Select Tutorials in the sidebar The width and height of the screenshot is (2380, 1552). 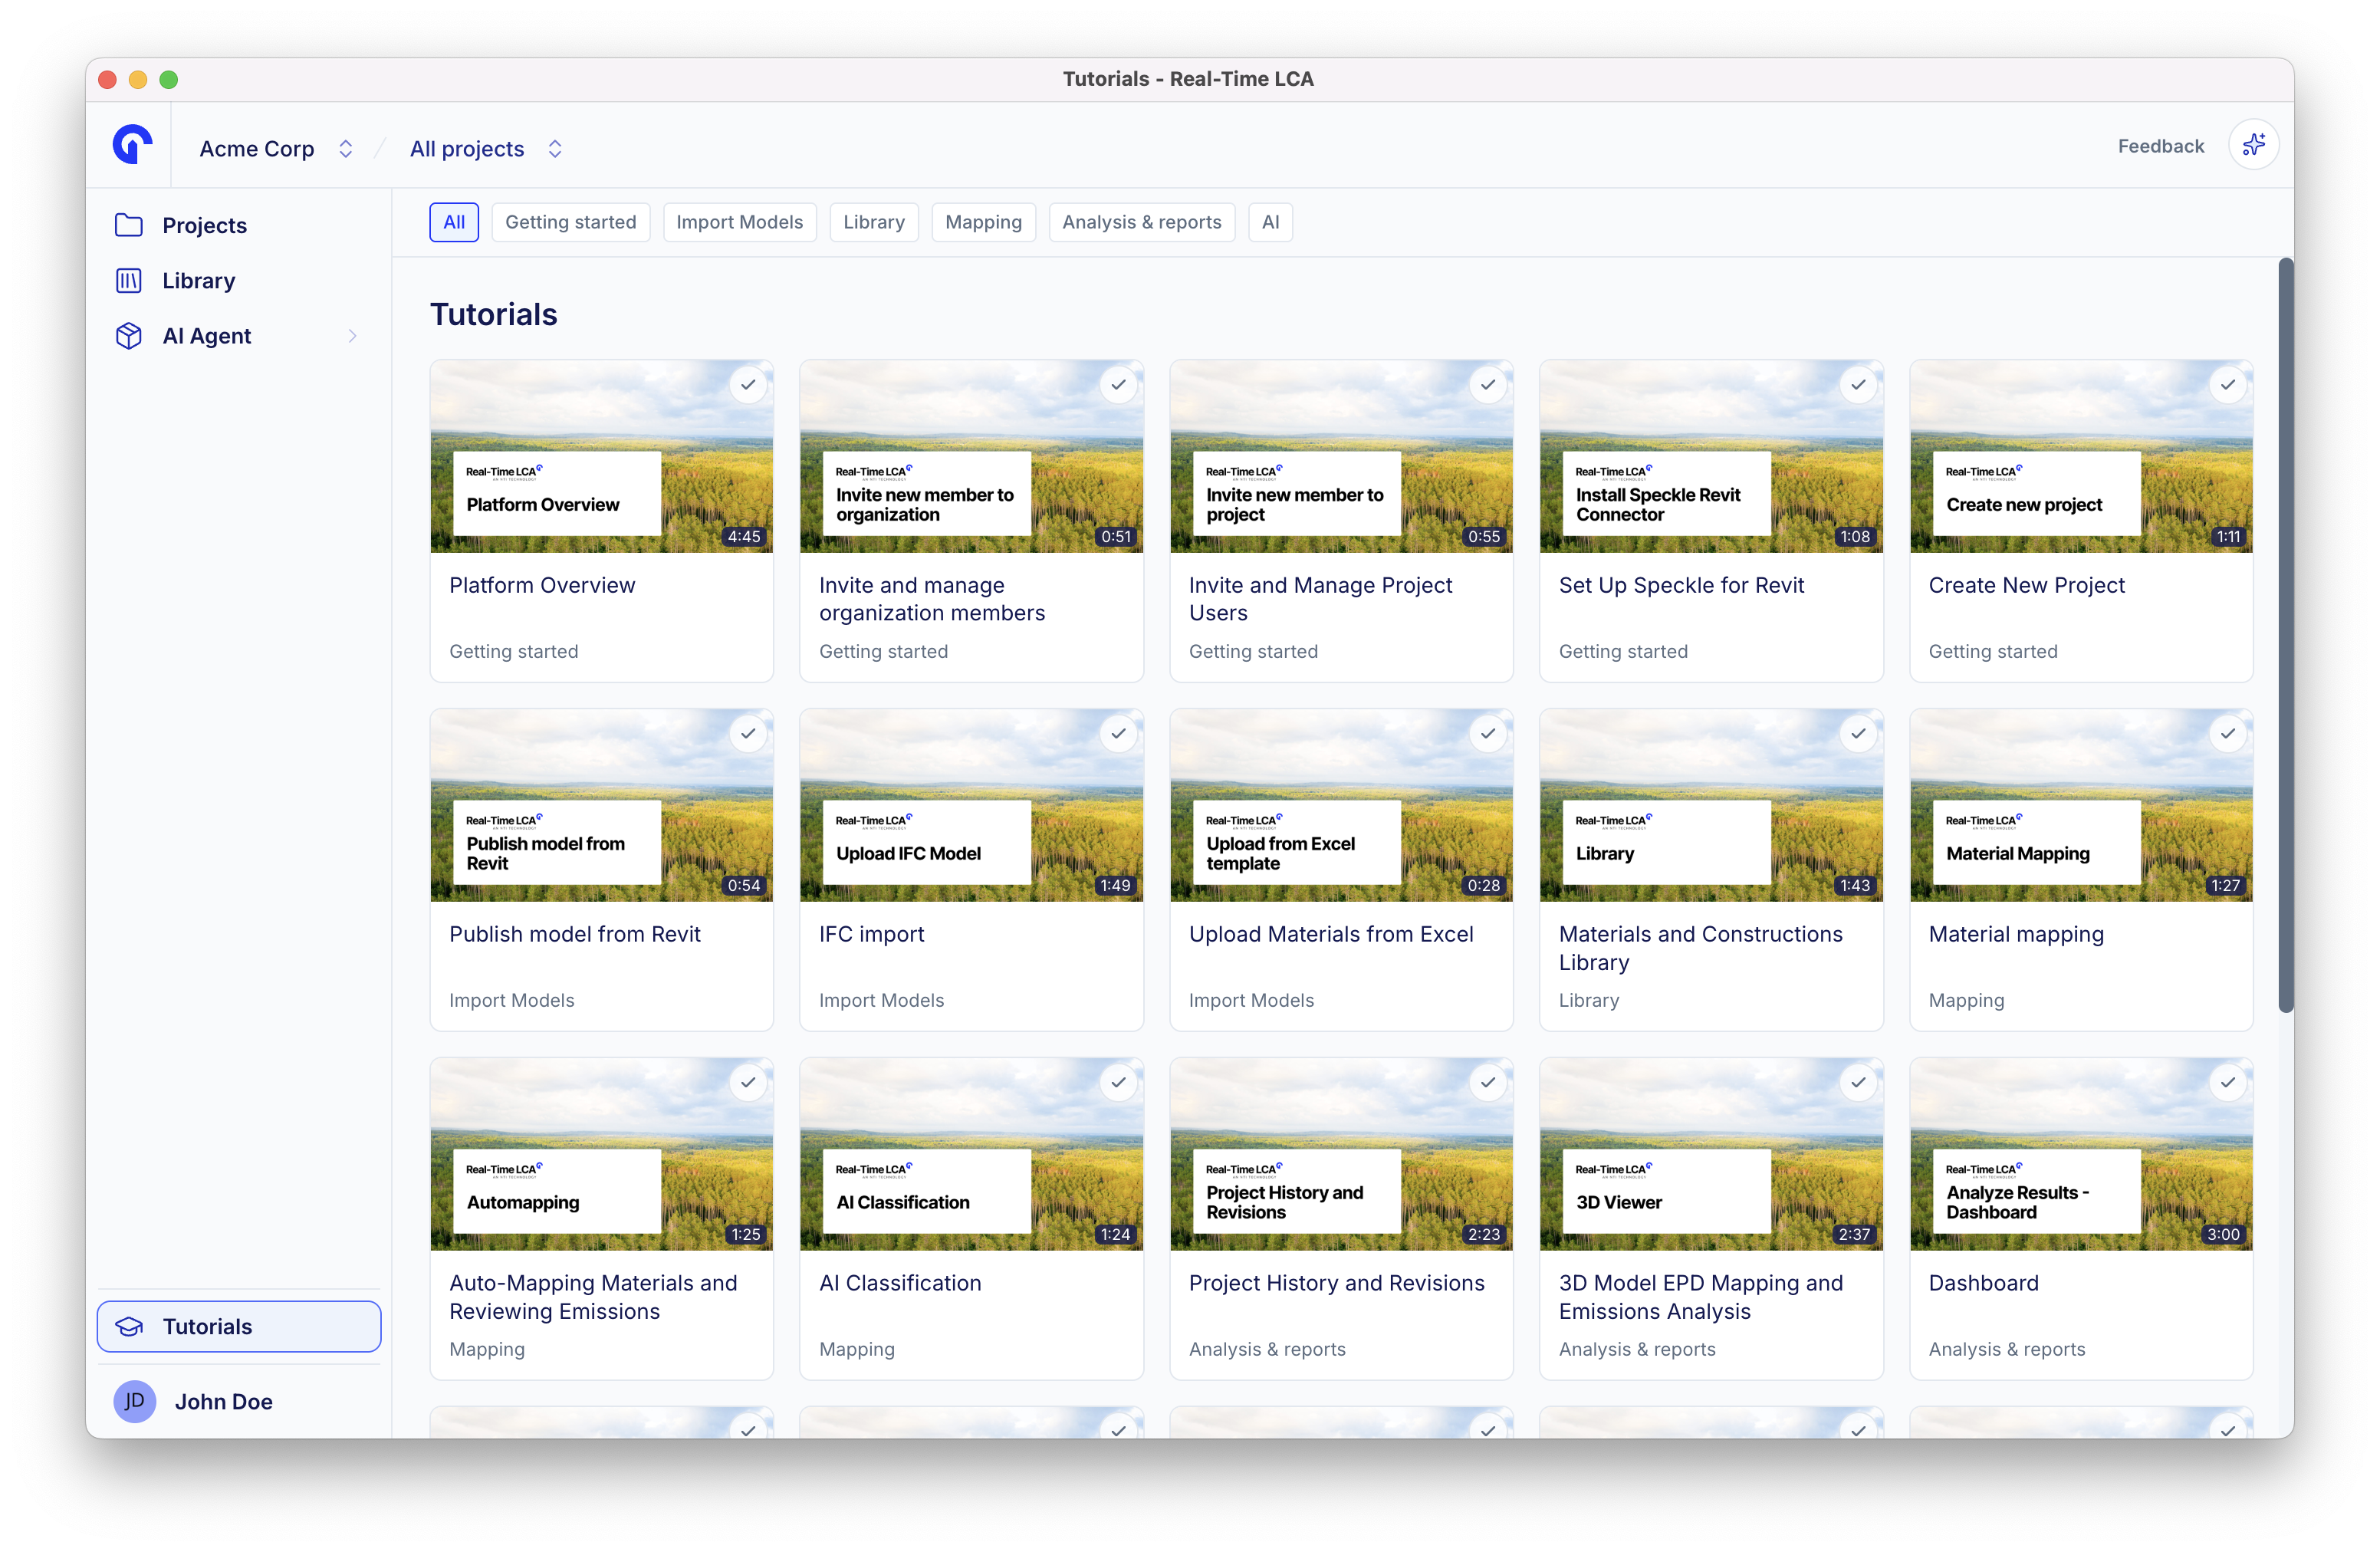pyautogui.click(x=238, y=1326)
